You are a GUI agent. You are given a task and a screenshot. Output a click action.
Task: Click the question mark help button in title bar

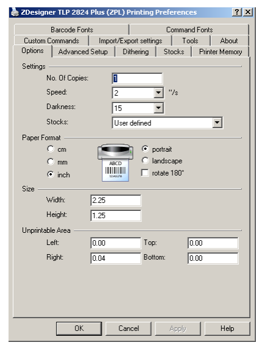point(237,12)
